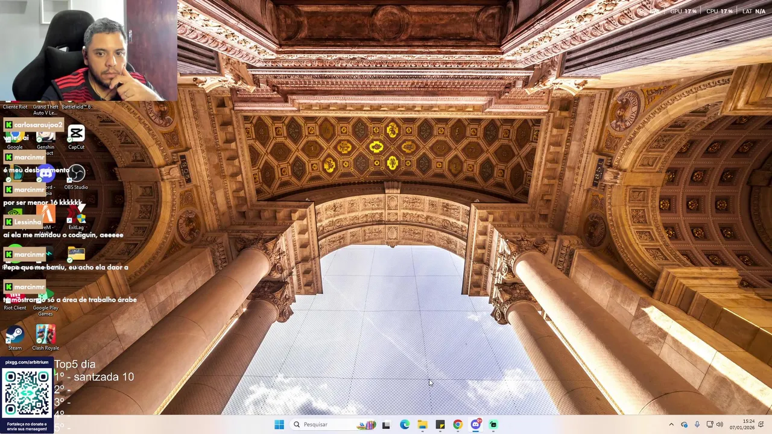This screenshot has height=434, width=772.
Task: Click chat username 'Lessinha'
Action: [28, 222]
